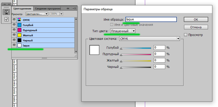Hide the laque spot plate

pos(14,45)
